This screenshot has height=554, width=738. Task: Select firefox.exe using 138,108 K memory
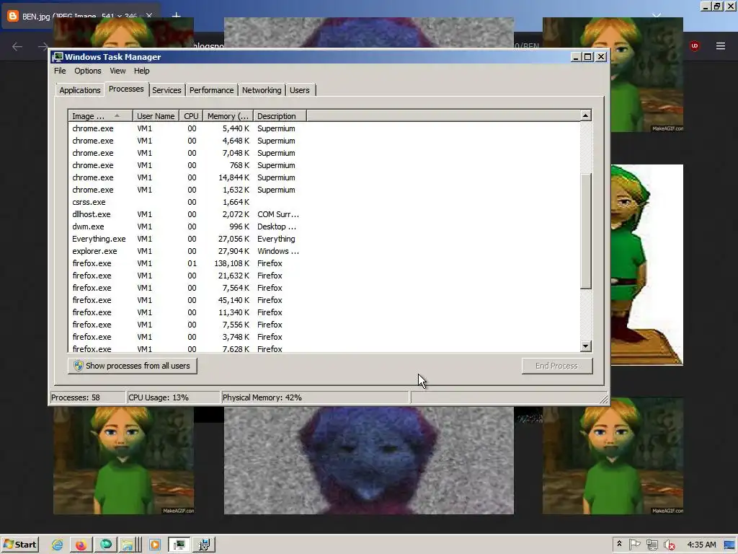pos(324,263)
